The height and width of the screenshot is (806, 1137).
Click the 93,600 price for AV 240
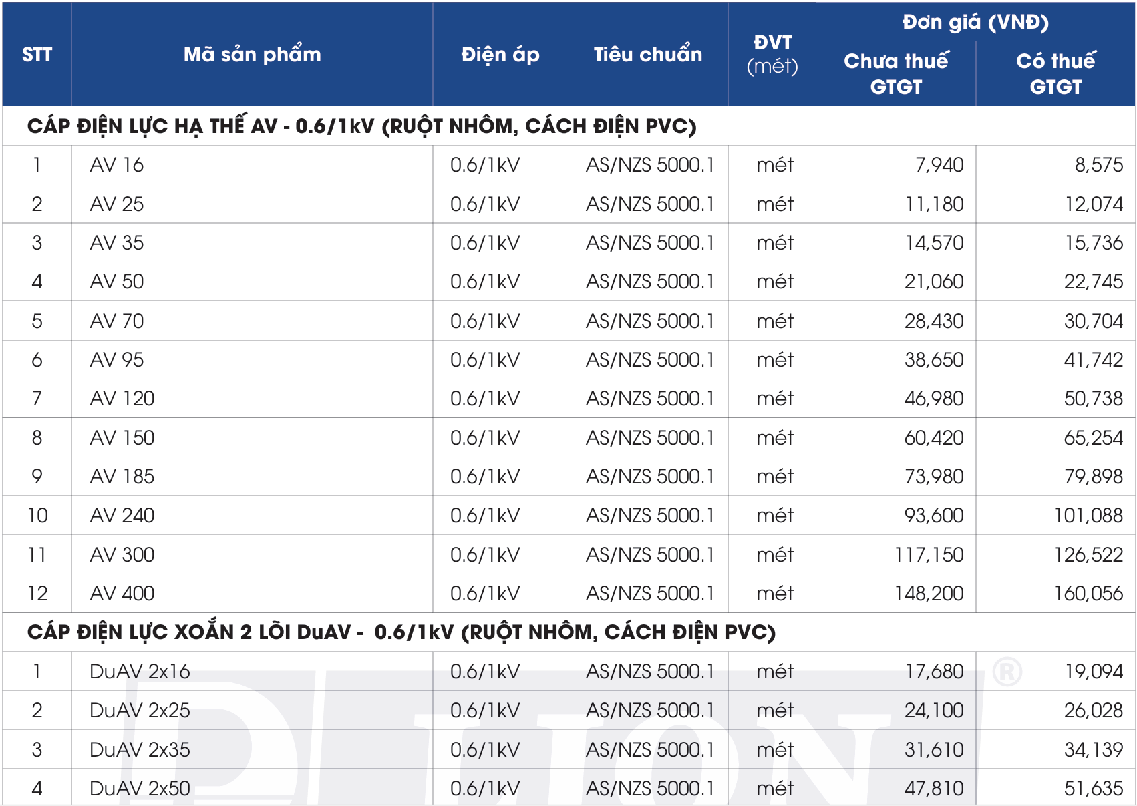pyautogui.click(x=933, y=516)
